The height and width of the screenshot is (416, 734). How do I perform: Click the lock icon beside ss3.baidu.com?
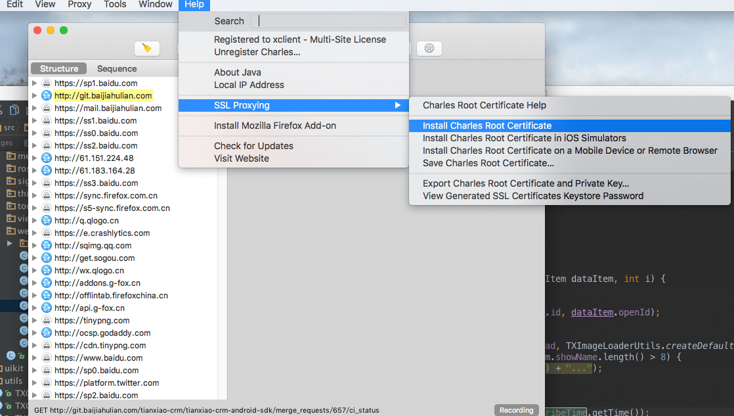click(x=47, y=183)
